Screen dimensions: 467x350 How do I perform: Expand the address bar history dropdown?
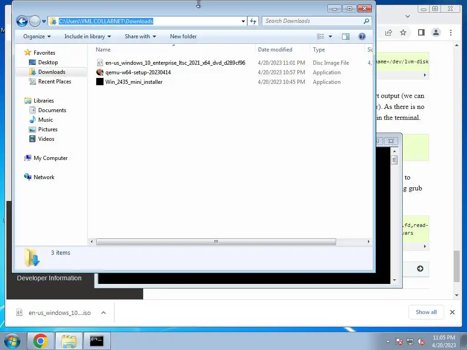(243, 21)
